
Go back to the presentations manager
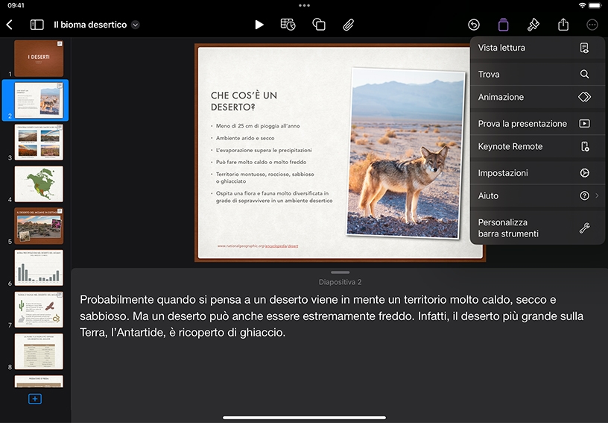(x=10, y=25)
